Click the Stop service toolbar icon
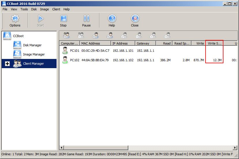This screenshot has width=239, height=159. (x=63, y=18)
